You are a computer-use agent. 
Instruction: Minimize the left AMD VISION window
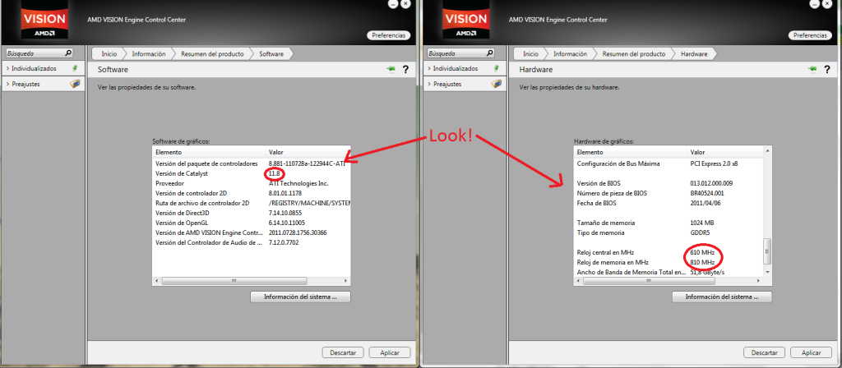[x=394, y=3]
